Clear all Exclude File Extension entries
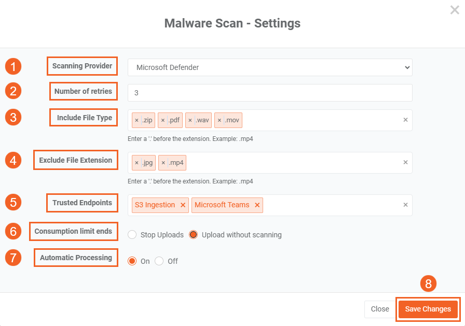The height and width of the screenshot is (326, 465). point(405,163)
